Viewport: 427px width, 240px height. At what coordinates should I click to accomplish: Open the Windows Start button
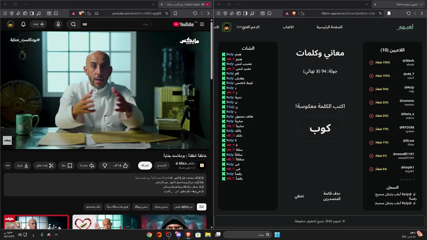click(x=277, y=235)
